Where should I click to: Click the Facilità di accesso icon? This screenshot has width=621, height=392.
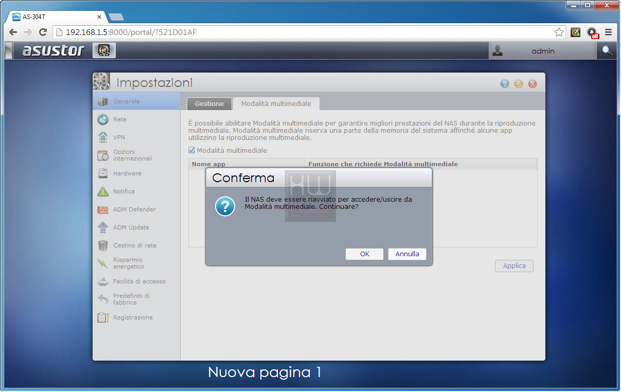(103, 281)
